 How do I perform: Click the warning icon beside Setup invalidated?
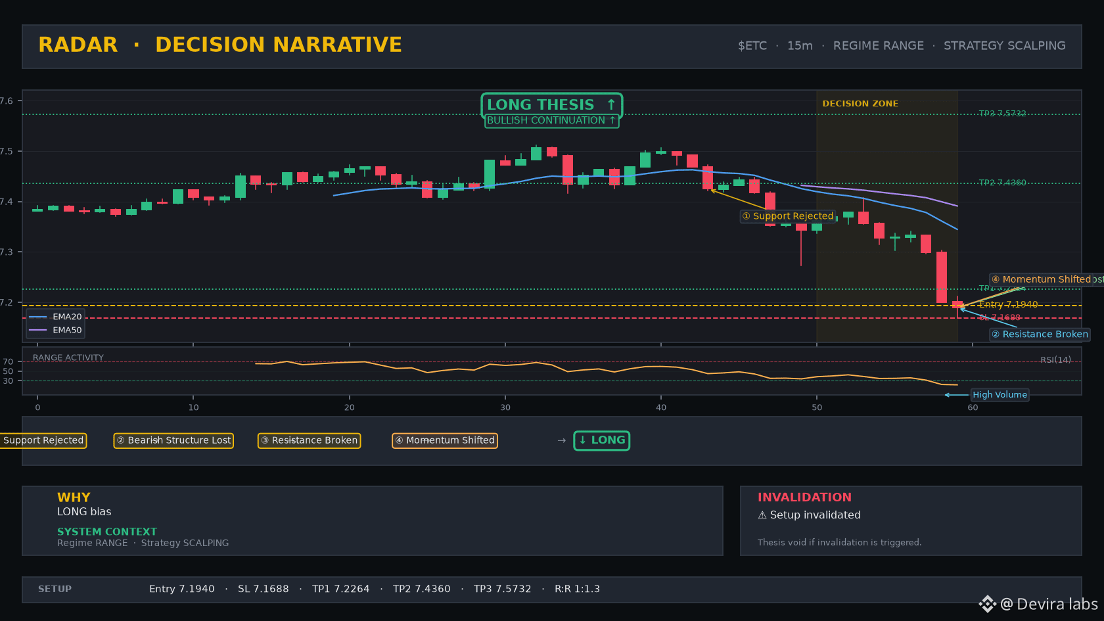(762, 515)
